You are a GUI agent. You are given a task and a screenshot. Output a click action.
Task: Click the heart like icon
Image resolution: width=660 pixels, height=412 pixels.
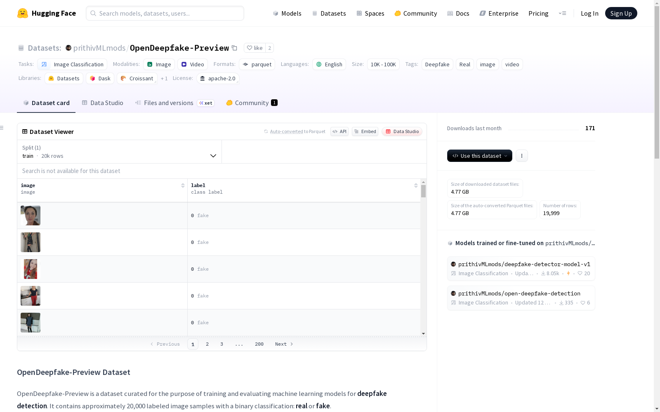(x=250, y=48)
